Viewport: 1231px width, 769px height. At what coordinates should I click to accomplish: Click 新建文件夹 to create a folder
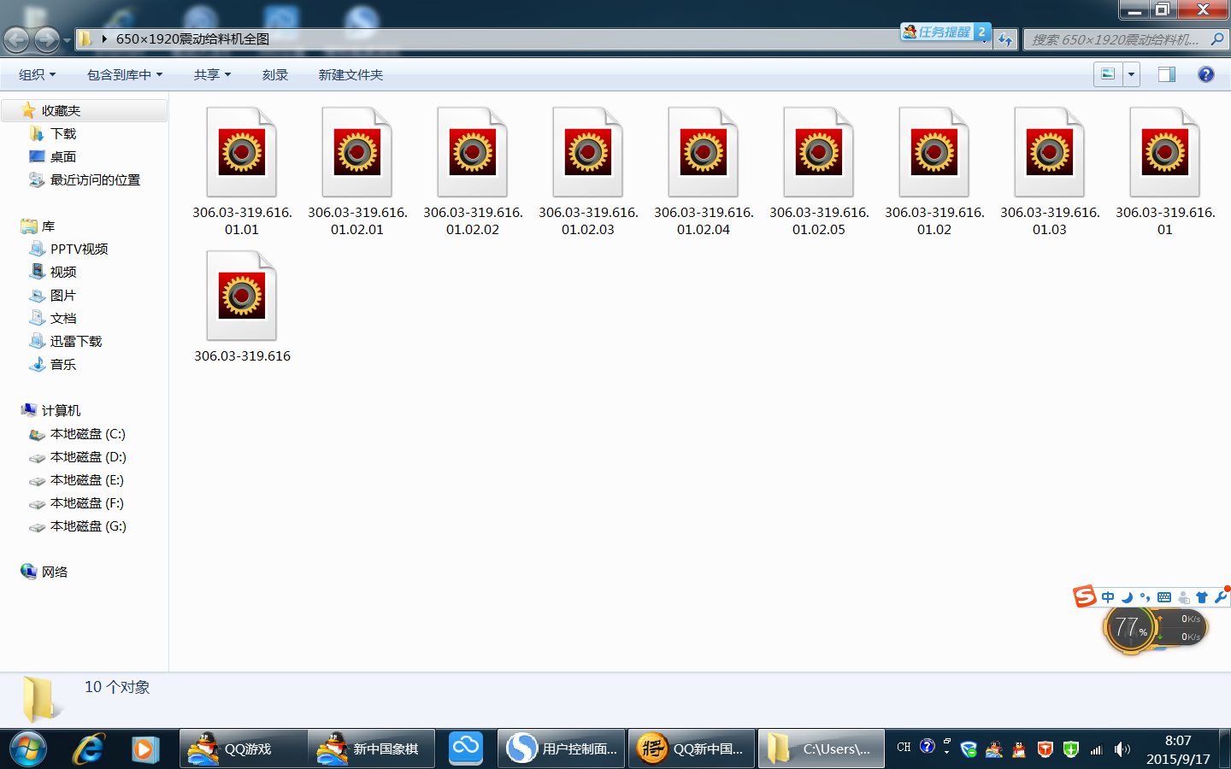tap(350, 75)
